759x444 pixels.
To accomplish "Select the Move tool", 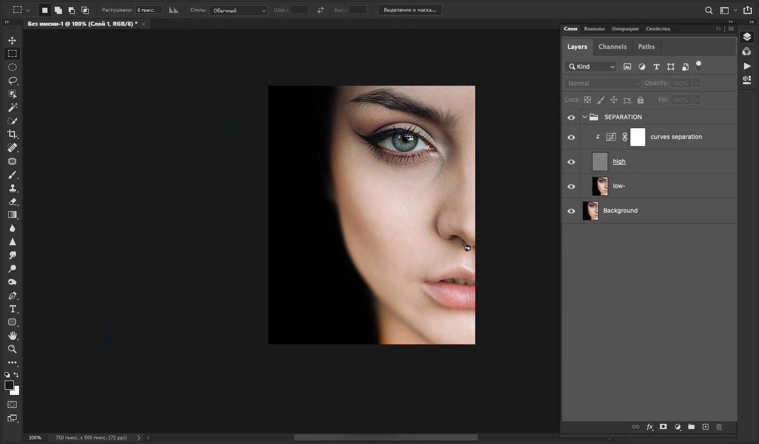I will tap(12, 40).
